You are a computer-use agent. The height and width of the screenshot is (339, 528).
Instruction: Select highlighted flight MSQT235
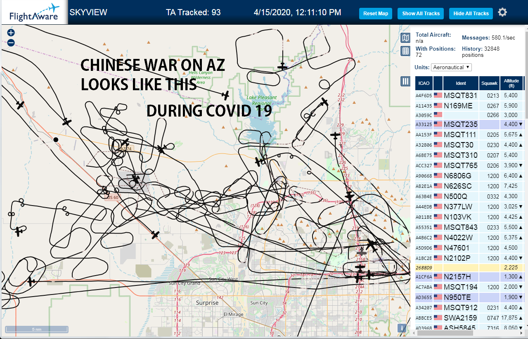click(469, 124)
